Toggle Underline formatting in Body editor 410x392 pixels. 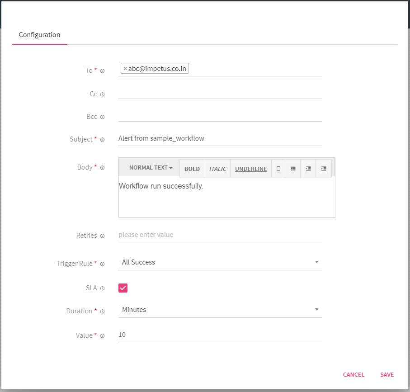251,169
